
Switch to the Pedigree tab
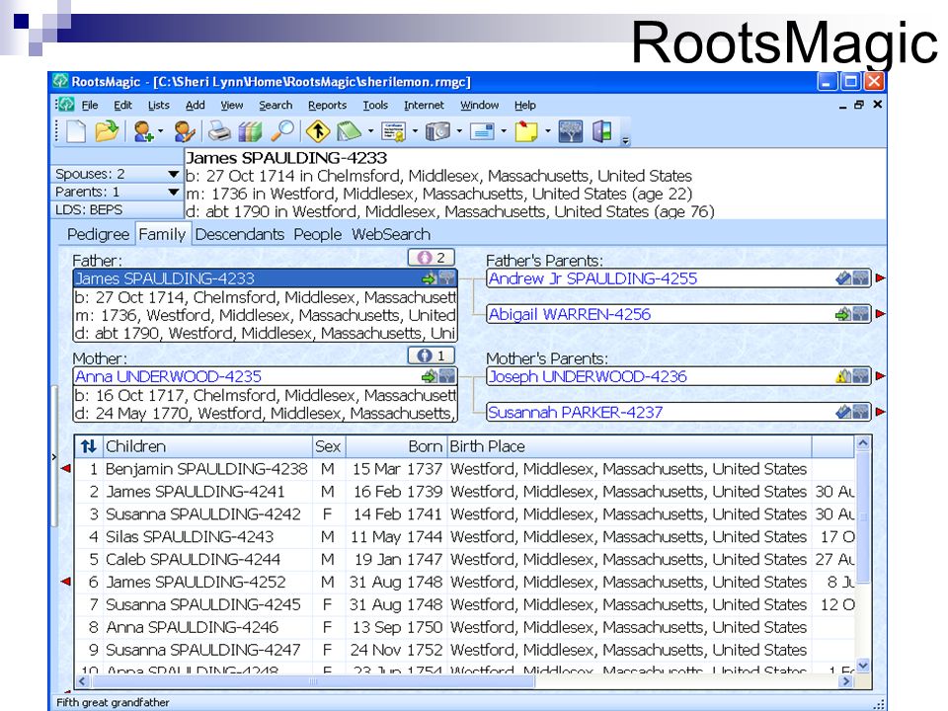98,235
